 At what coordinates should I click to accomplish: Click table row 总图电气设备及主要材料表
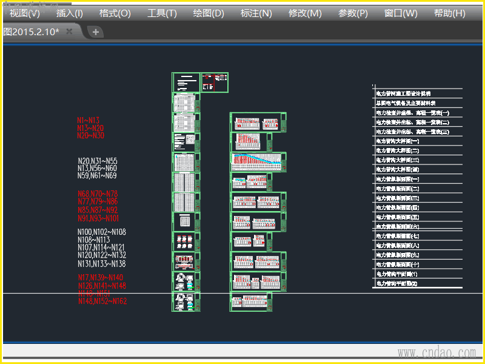tap(418, 103)
